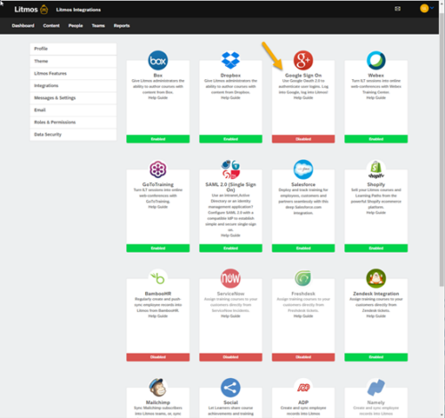The width and height of the screenshot is (445, 418).
Task: Open the Webex Help Guide link
Action: point(376,98)
